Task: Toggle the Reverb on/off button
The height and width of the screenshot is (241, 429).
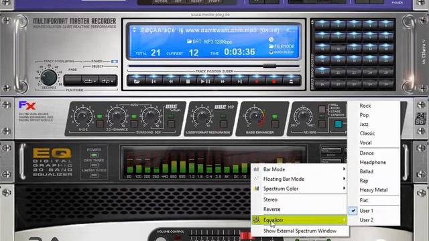Action: [x=322, y=124]
